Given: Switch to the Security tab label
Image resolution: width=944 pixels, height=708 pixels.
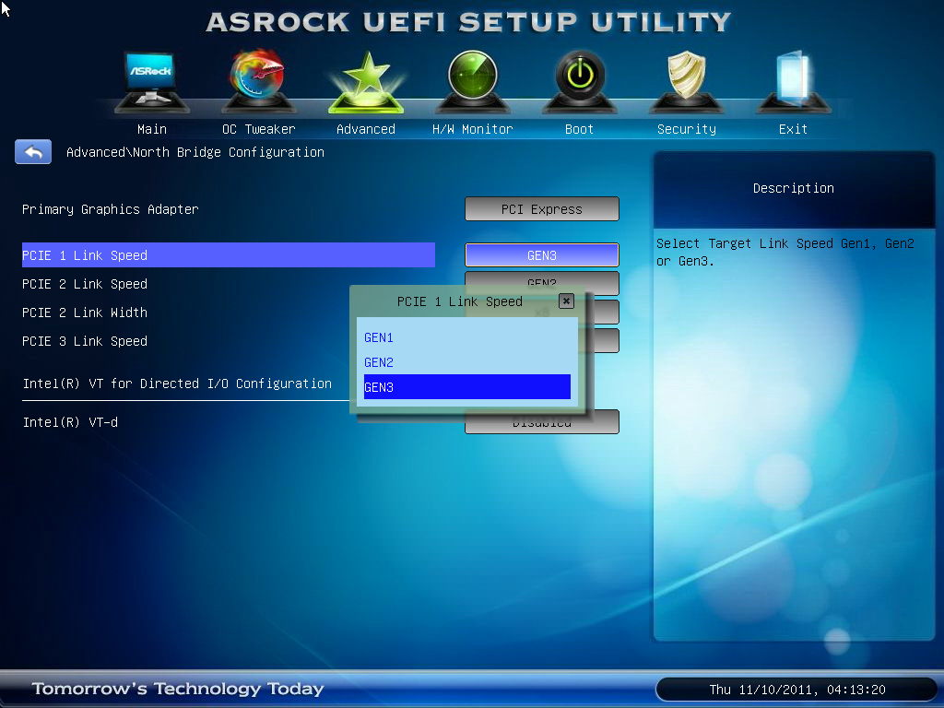Looking at the screenshot, I should coord(686,129).
